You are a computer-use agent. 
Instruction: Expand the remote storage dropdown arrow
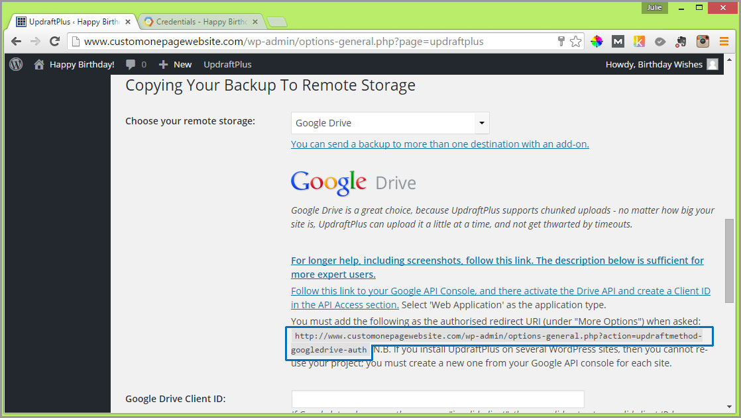click(482, 123)
